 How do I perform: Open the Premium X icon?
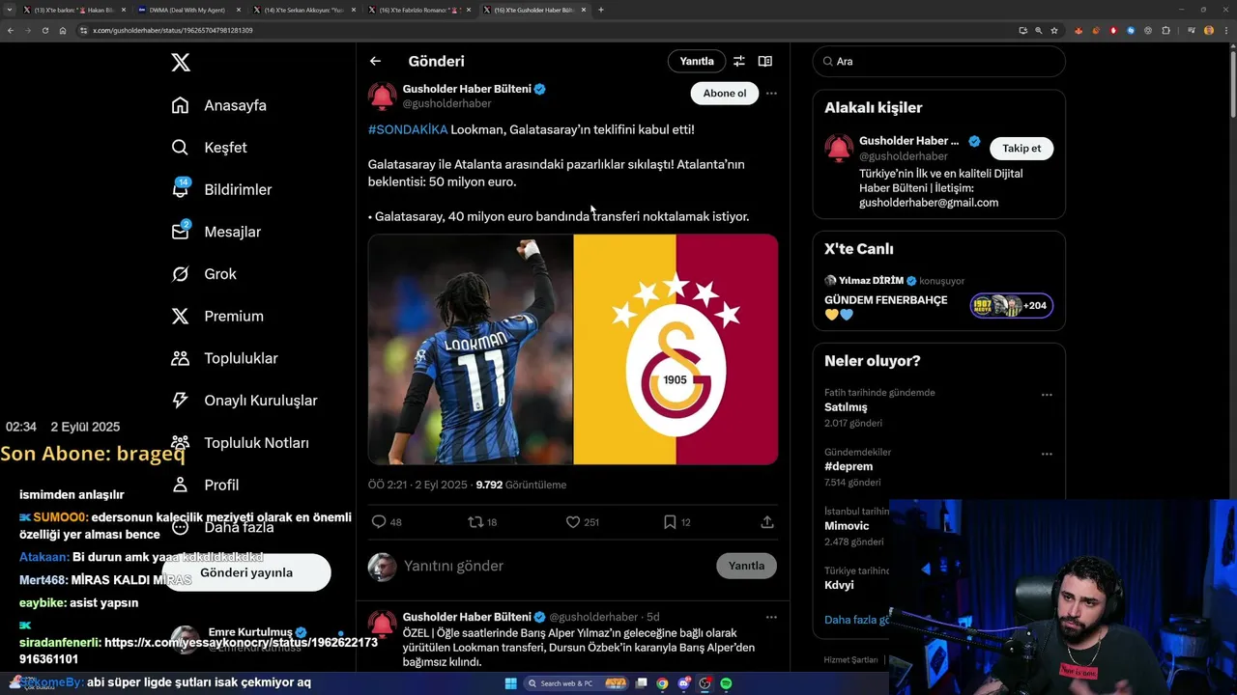pos(181,316)
